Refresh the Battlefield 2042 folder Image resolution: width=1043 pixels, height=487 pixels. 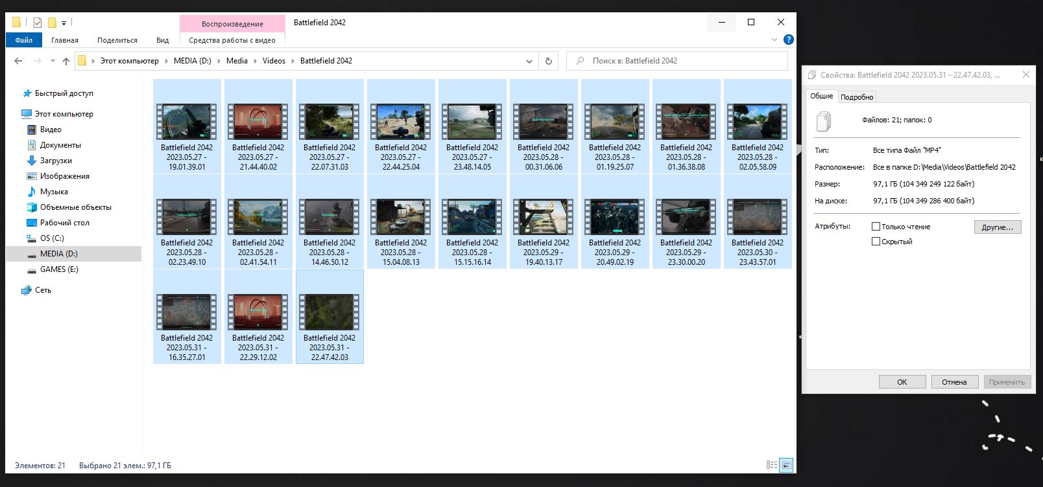tap(548, 61)
